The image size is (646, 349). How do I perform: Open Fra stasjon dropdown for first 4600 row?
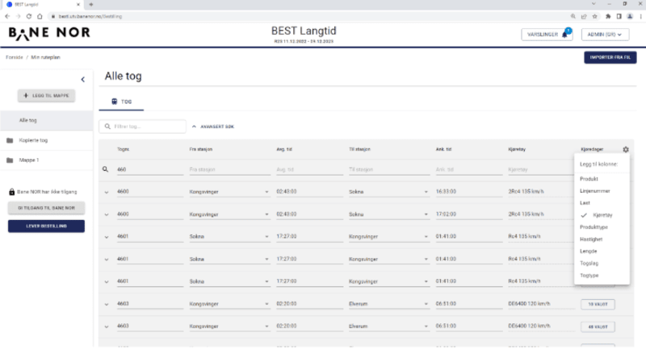coord(266,192)
